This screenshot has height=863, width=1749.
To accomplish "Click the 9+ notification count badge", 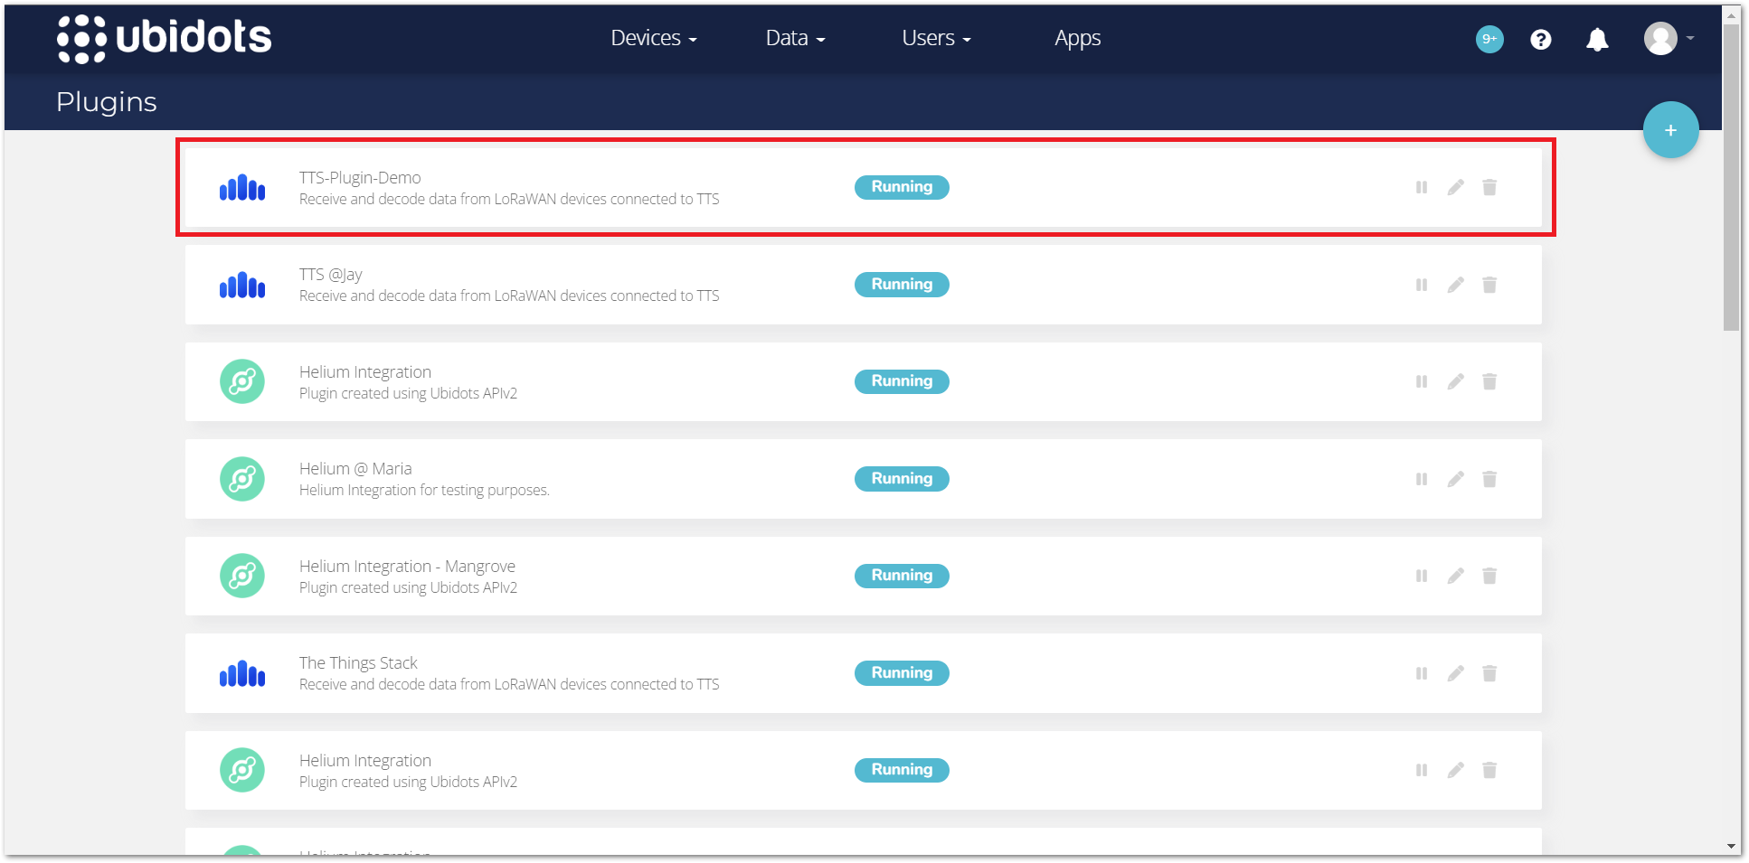I will (1489, 39).
